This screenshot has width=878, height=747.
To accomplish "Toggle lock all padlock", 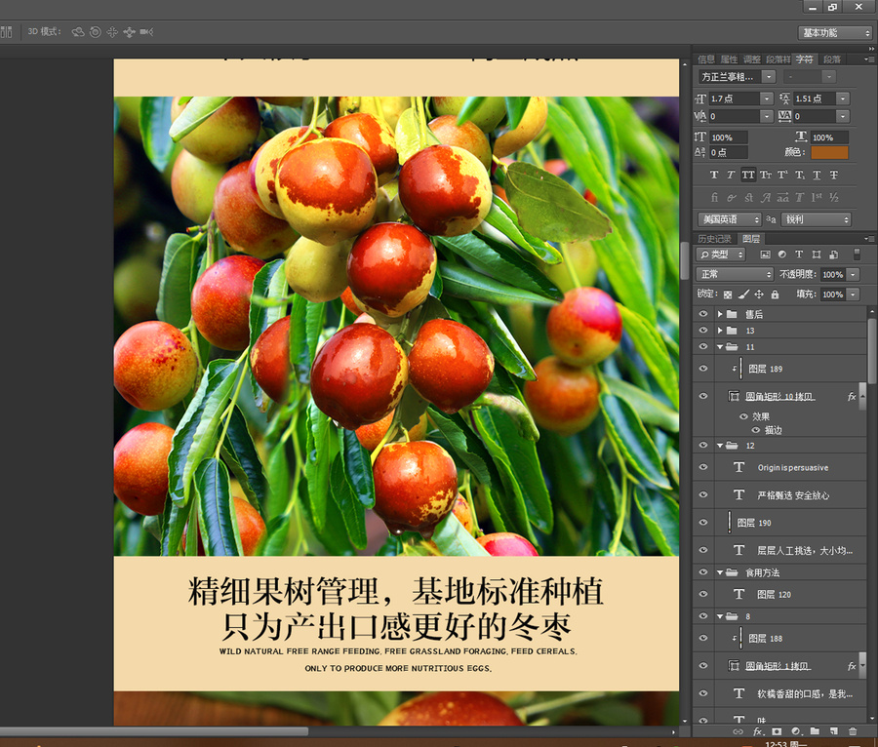I will [x=775, y=295].
